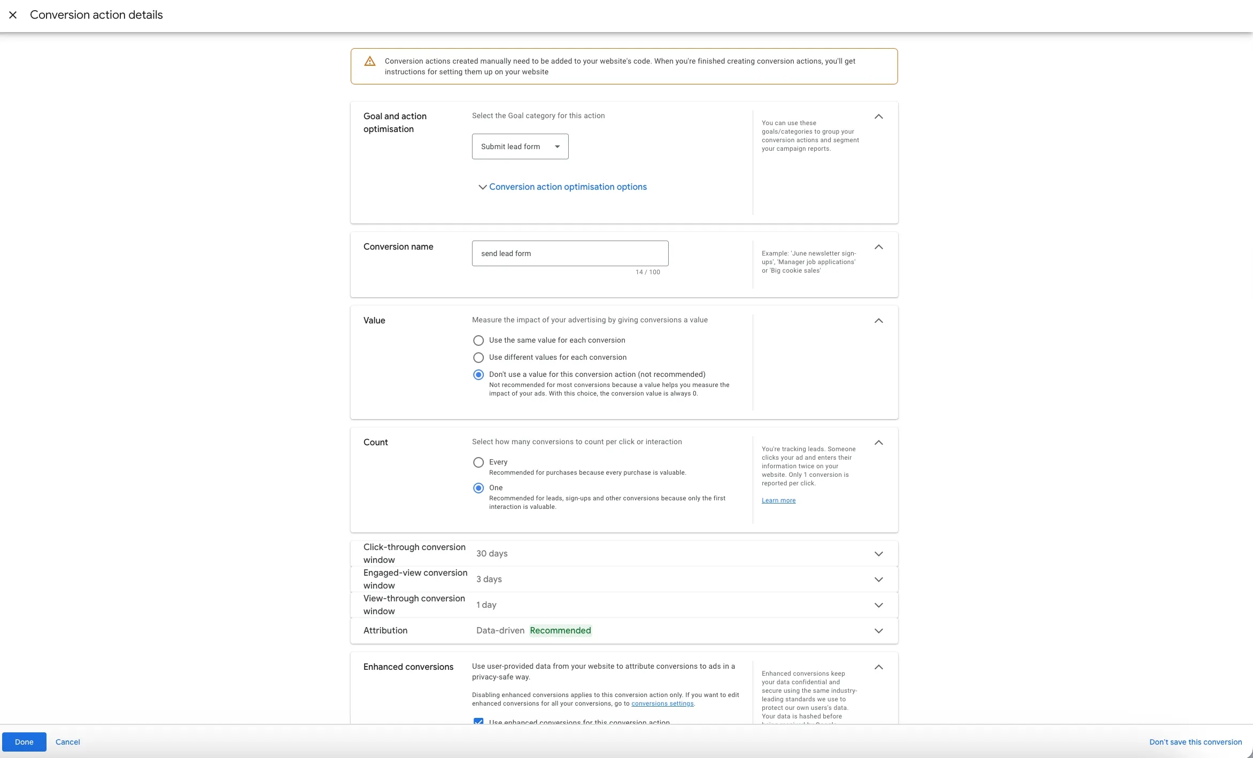Viewport: 1253px width, 758px height.
Task: Open the Submit lead form goal dropdown
Action: [520, 146]
